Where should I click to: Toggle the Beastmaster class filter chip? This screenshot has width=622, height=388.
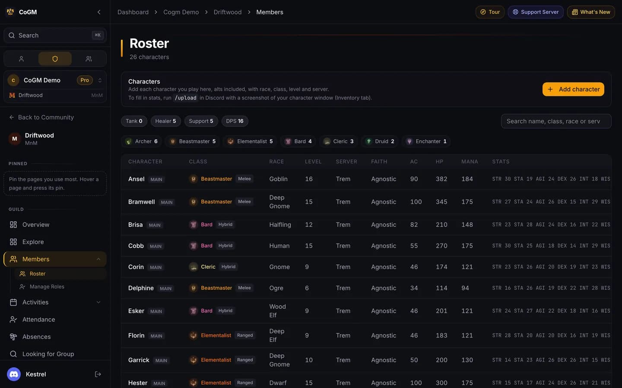[192, 141]
